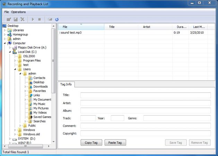The height and width of the screenshot is (156, 218).
Task: Click into the Artist input field
Action: 146,103
